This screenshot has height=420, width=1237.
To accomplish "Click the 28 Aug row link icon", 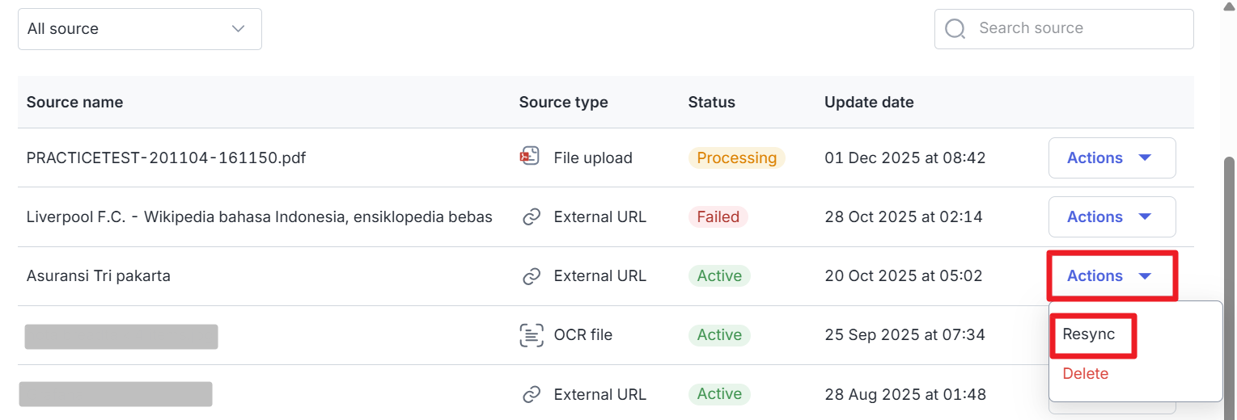I will coord(532,394).
